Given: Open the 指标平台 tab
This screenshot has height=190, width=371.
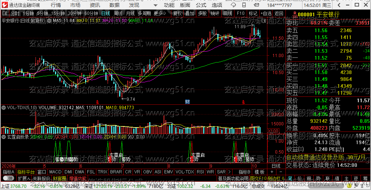Looking at the screenshot, I should click(26, 172).
